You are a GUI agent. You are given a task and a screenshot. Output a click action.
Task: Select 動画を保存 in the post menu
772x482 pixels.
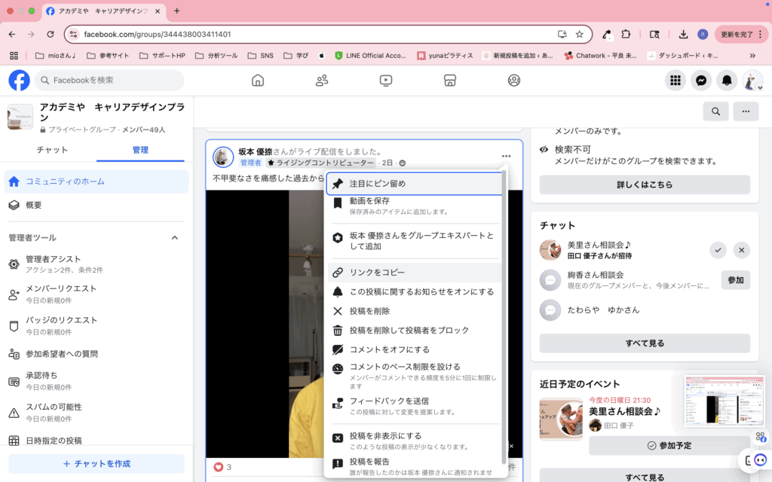[x=414, y=206]
